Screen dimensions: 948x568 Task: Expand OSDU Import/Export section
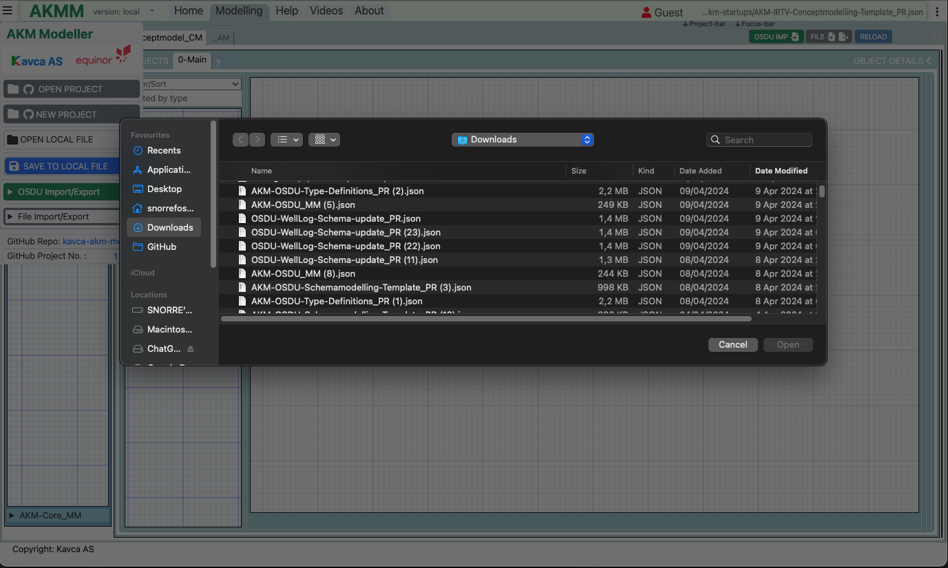pos(62,191)
